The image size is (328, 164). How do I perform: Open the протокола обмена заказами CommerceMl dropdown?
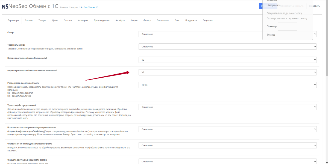(228, 72)
